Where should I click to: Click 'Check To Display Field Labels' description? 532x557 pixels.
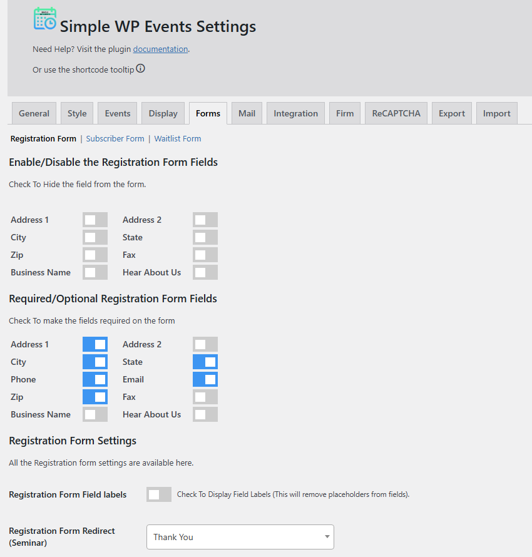[x=294, y=494]
